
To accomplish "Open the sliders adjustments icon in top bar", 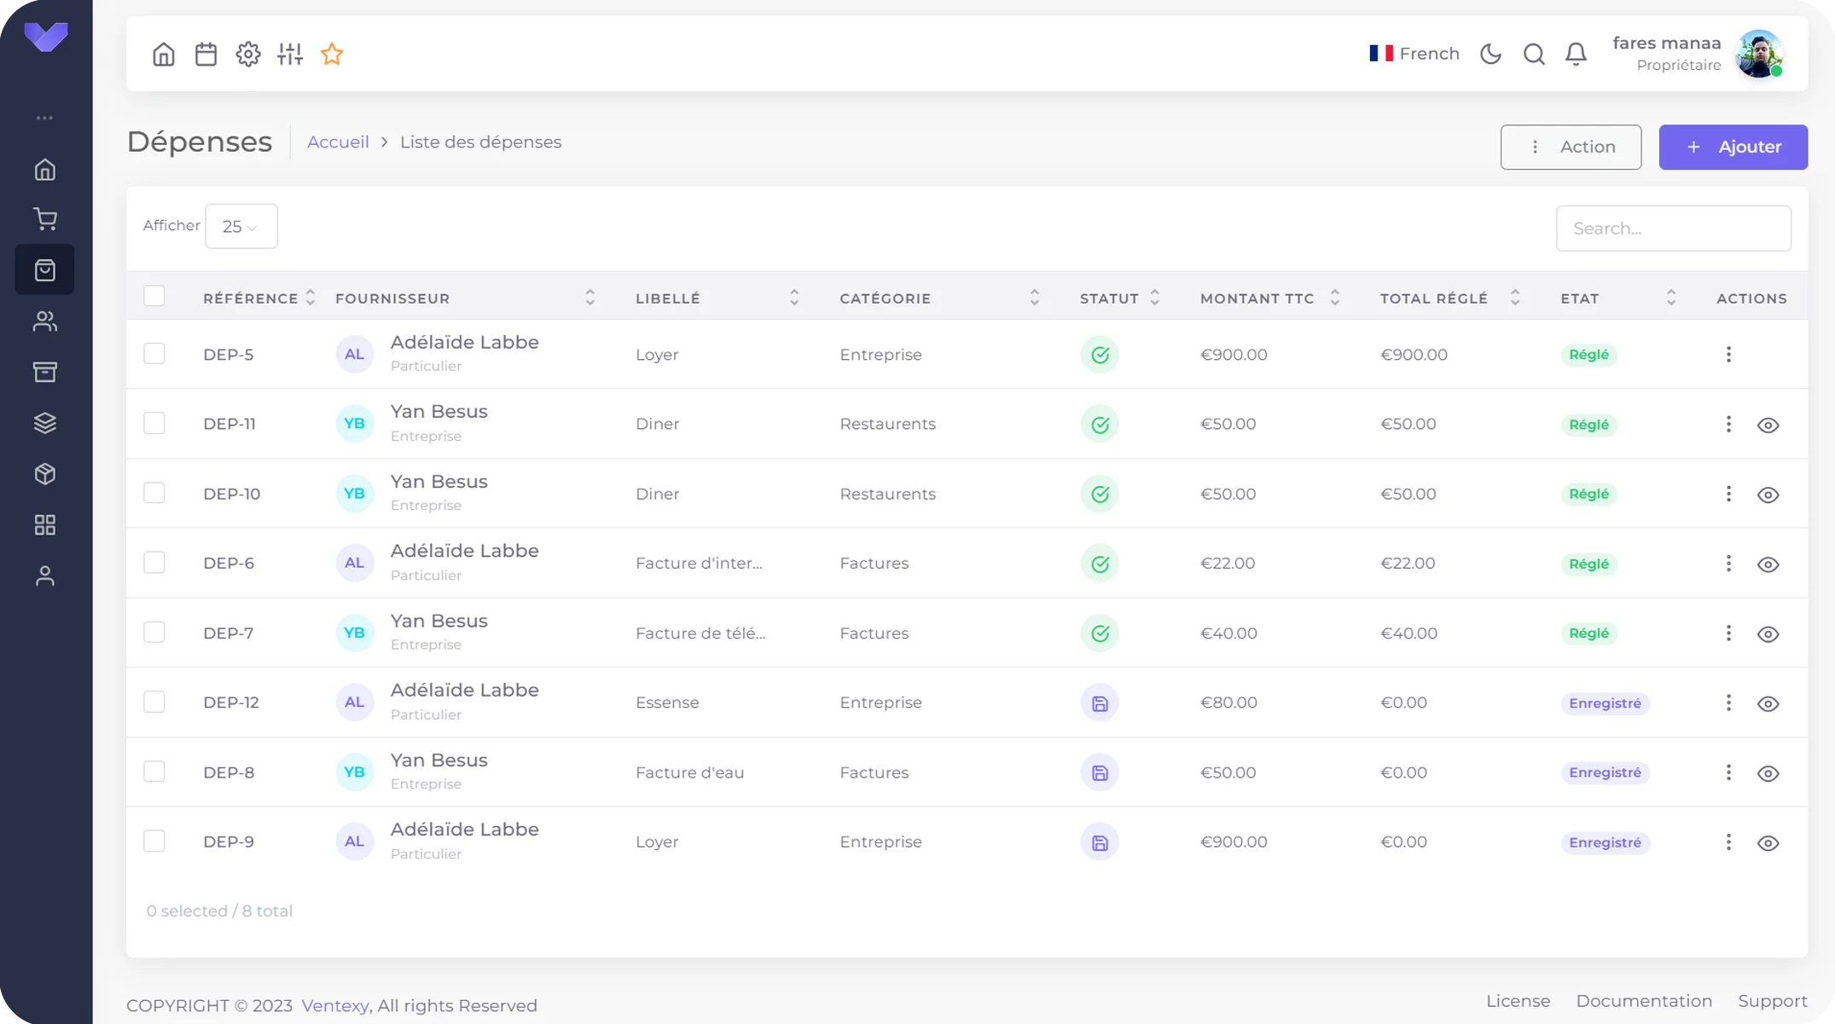I will (290, 55).
